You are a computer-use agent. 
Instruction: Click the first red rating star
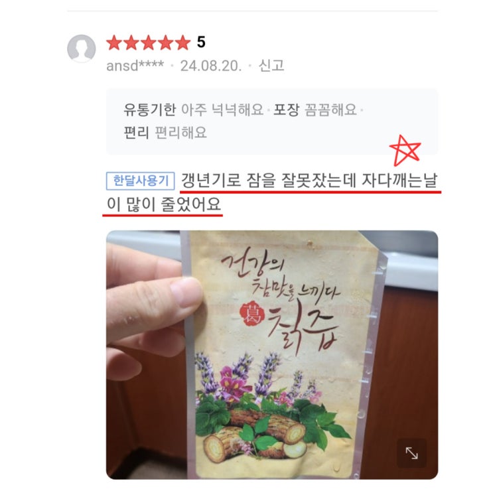[114, 42]
